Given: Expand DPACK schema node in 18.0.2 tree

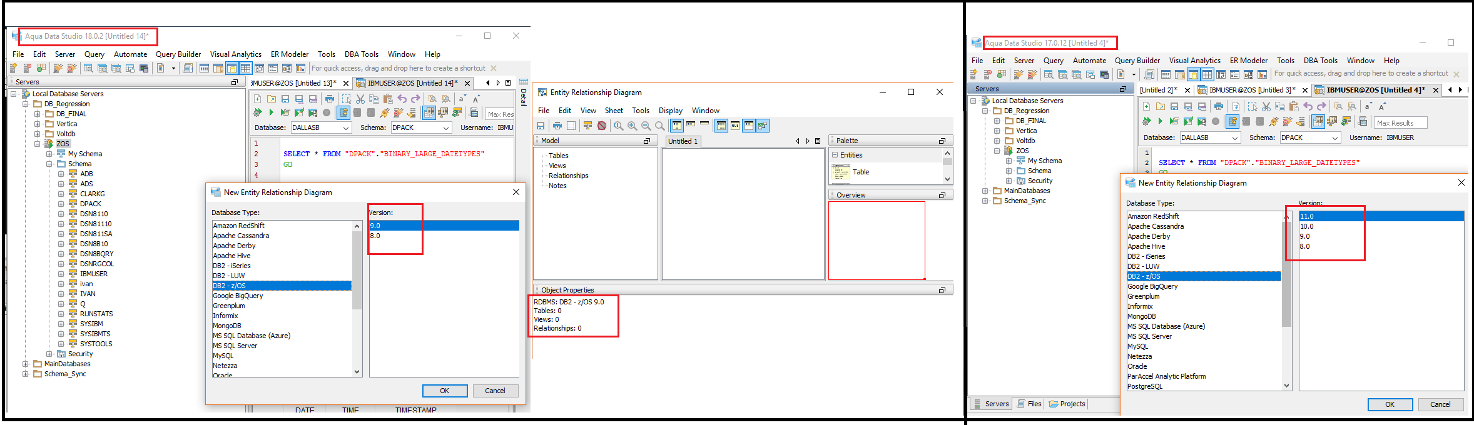Looking at the screenshot, I should point(61,204).
